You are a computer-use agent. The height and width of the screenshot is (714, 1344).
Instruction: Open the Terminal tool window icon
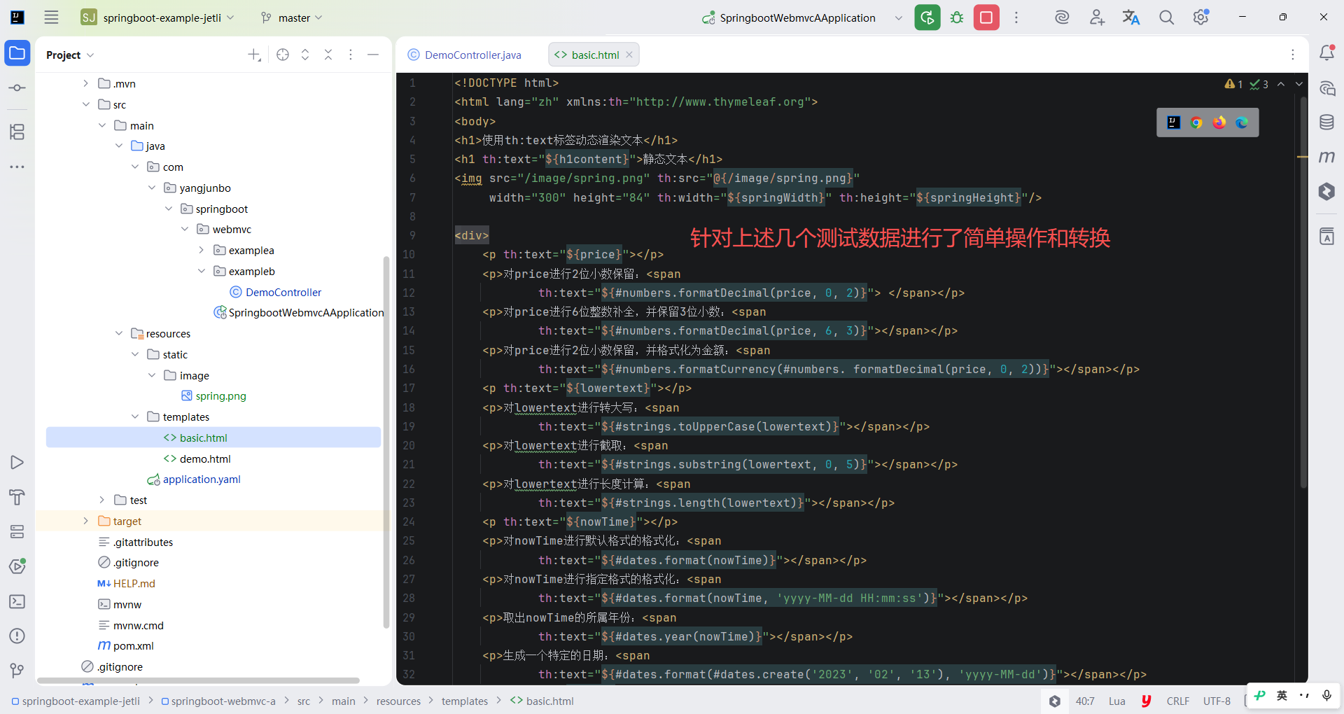pos(17,601)
